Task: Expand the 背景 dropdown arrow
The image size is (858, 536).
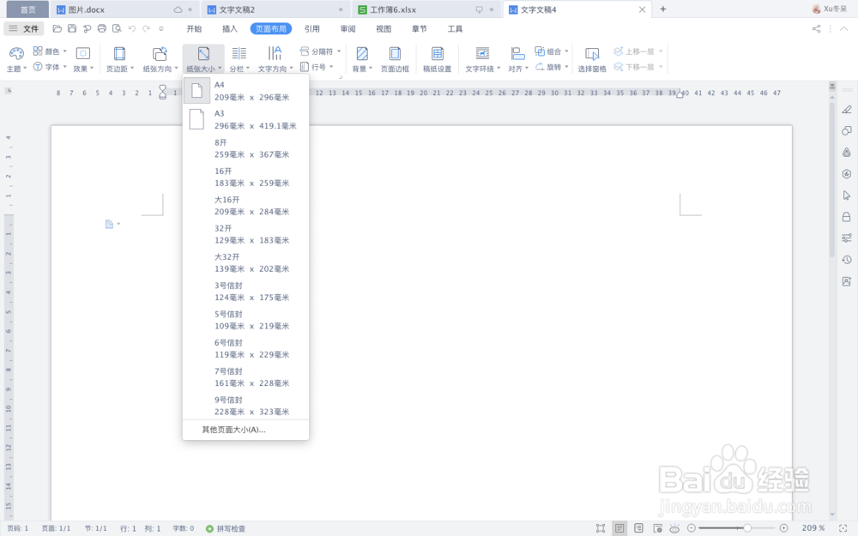Action: tap(371, 69)
